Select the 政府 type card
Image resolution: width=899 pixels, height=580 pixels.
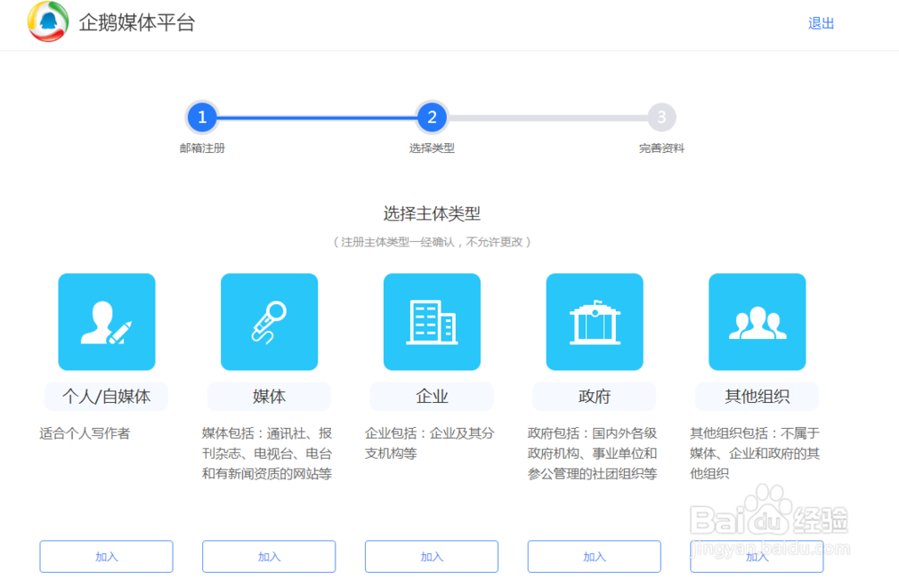coord(593,396)
